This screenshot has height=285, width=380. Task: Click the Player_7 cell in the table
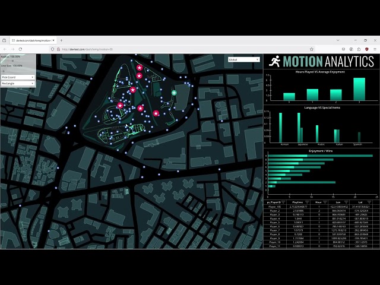275,230
